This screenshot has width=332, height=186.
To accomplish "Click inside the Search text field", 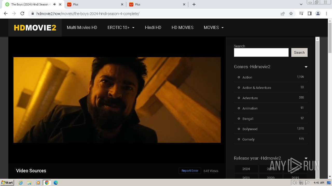I will [261, 52].
